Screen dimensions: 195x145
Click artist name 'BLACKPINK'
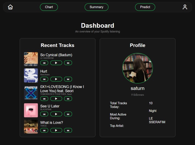point(46,109)
